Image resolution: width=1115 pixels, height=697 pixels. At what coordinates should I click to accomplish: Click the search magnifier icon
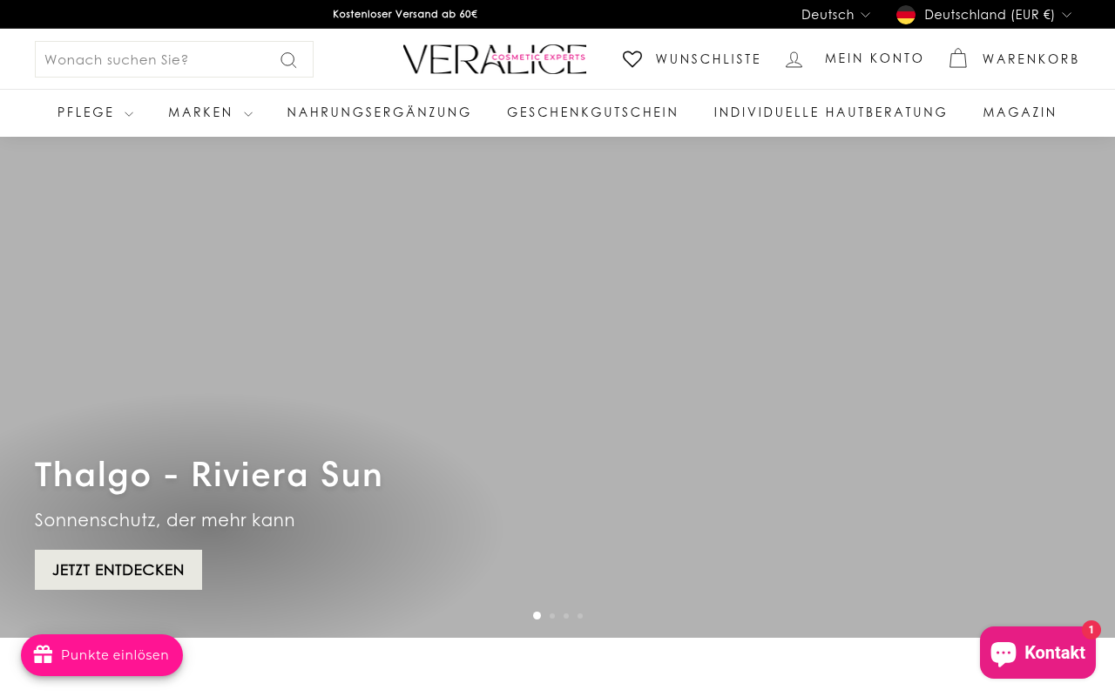pos(288,60)
